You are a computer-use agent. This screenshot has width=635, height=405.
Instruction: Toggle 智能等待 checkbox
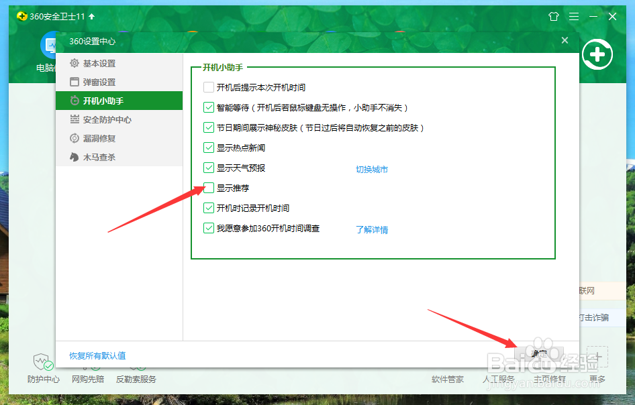pyautogui.click(x=209, y=108)
